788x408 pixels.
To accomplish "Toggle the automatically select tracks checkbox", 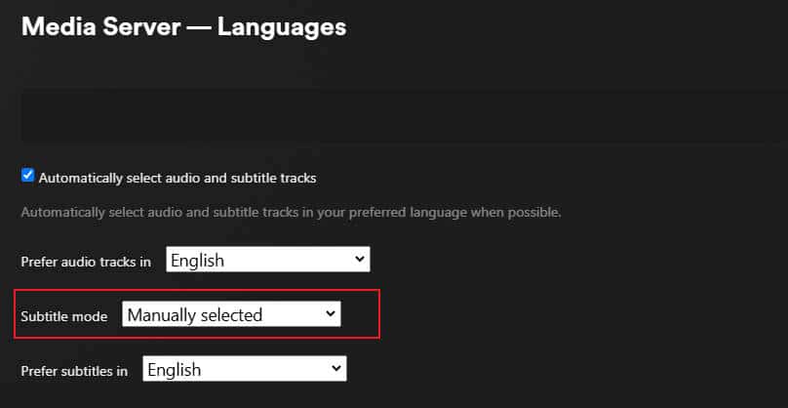I will coord(27,177).
